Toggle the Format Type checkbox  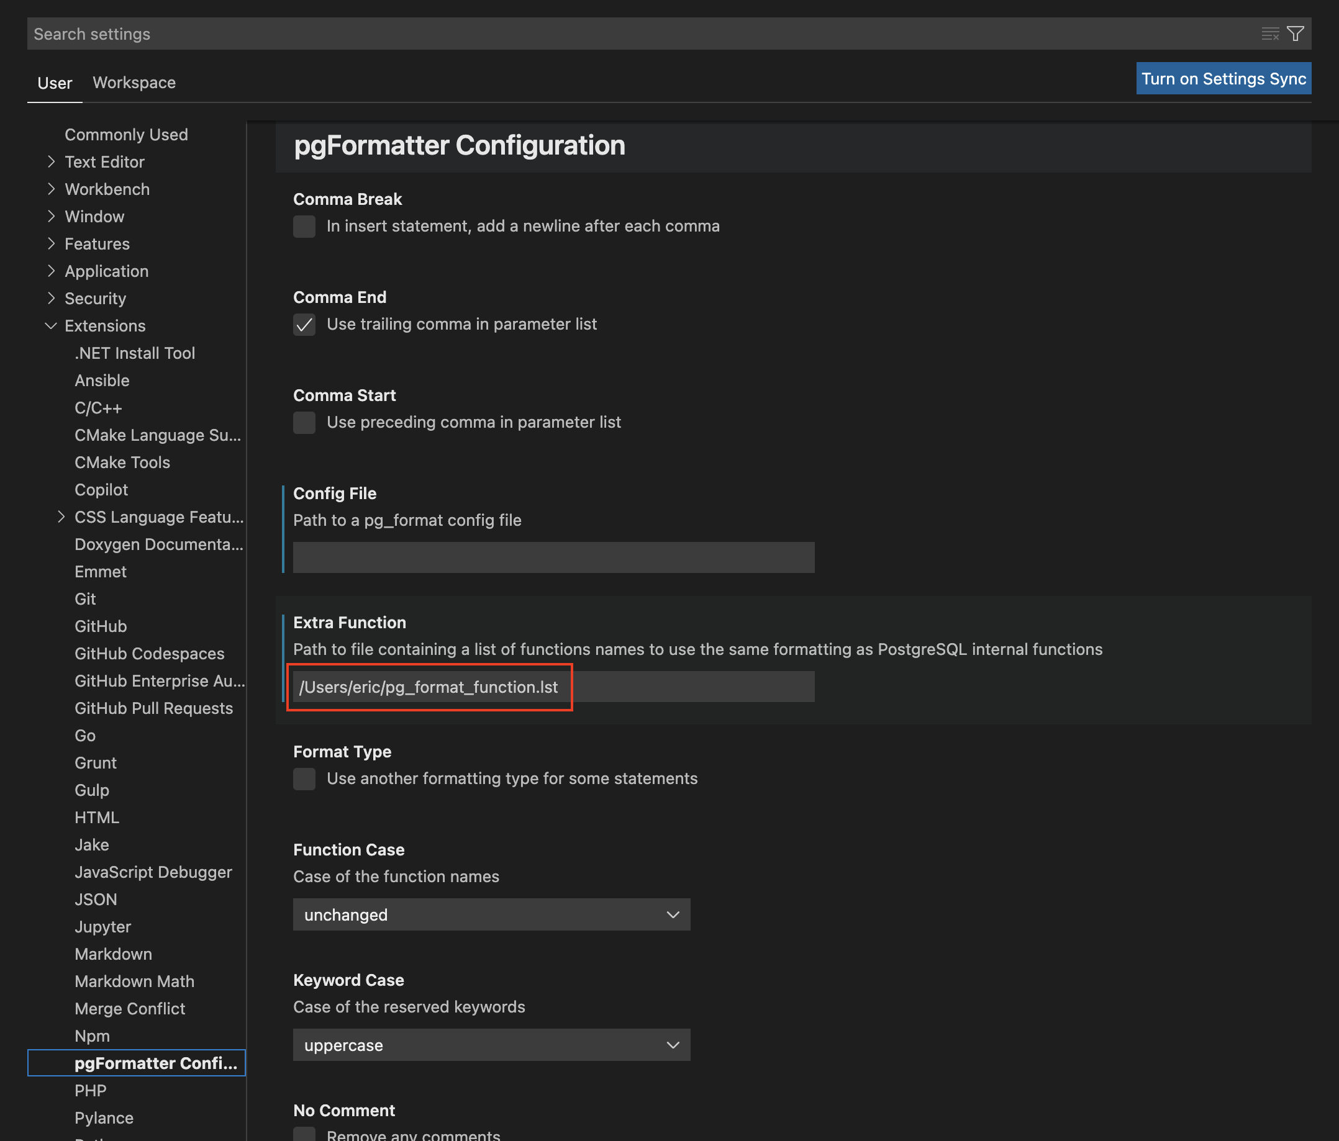click(304, 778)
